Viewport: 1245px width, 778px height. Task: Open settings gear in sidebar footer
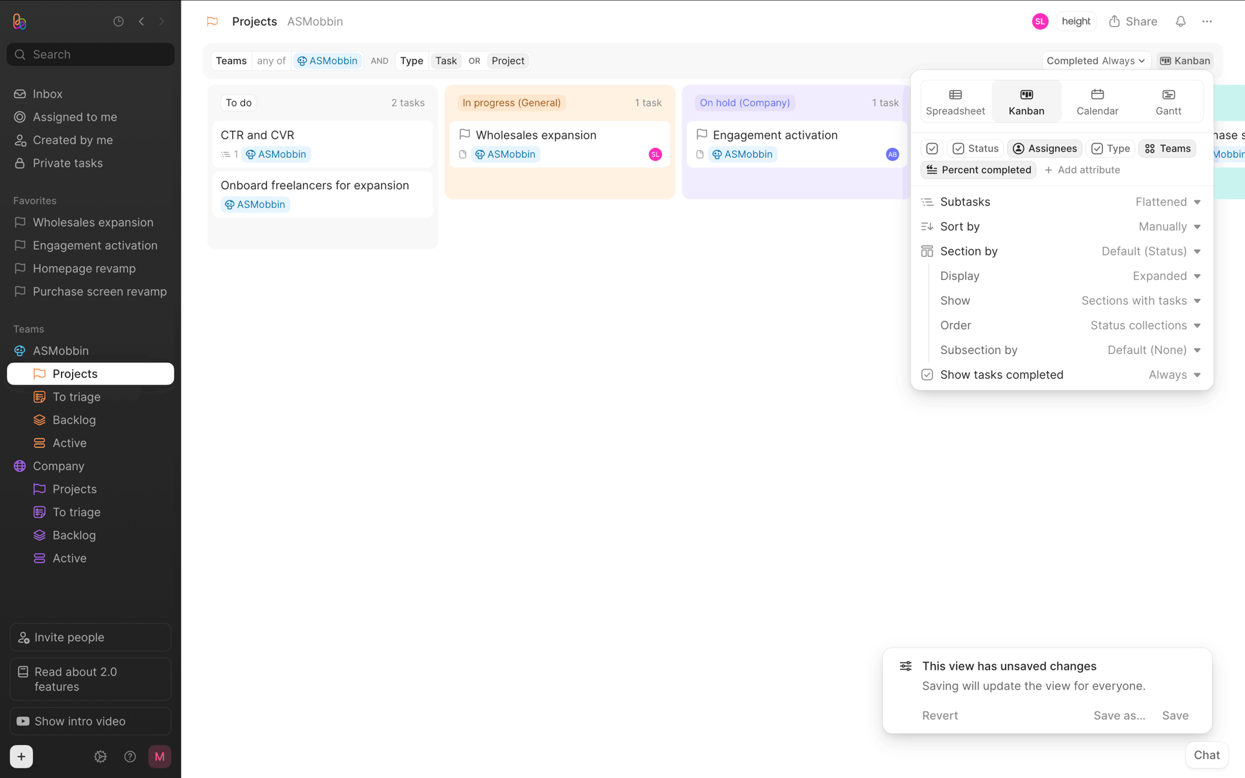pyautogui.click(x=101, y=757)
